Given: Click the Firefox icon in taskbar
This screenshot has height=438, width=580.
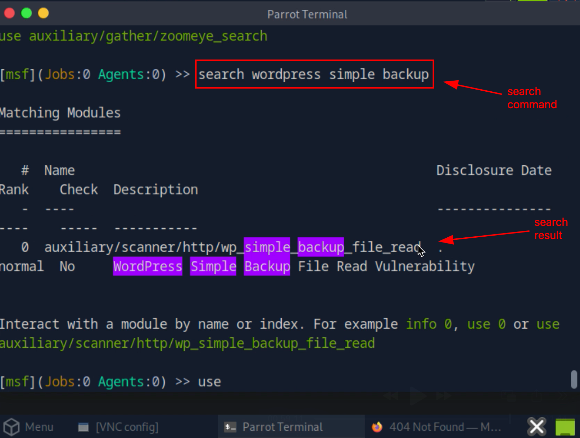Looking at the screenshot, I should click(x=377, y=427).
